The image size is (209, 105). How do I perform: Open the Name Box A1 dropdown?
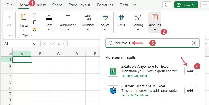click(x=34, y=44)
